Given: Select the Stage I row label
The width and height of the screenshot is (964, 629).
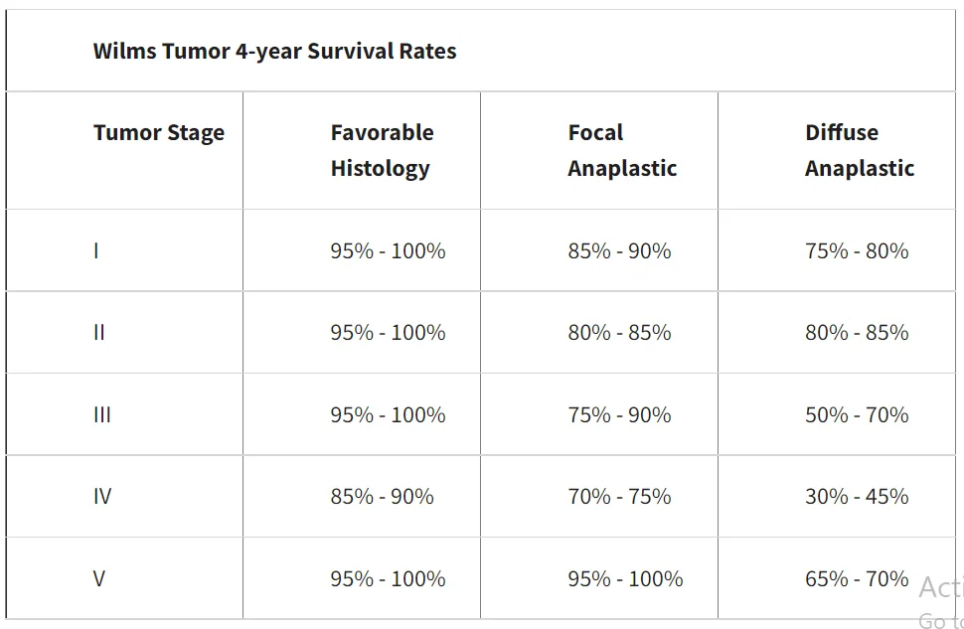Looking at the screenshot, I should pyautogui.click(x=96, y=251).
